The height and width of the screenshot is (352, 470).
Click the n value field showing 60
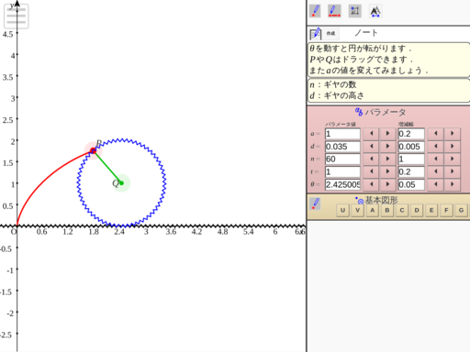[x=342, y=159]
